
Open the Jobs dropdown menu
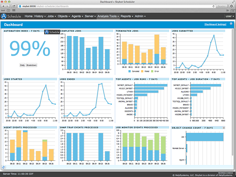[x=52, y=16]
